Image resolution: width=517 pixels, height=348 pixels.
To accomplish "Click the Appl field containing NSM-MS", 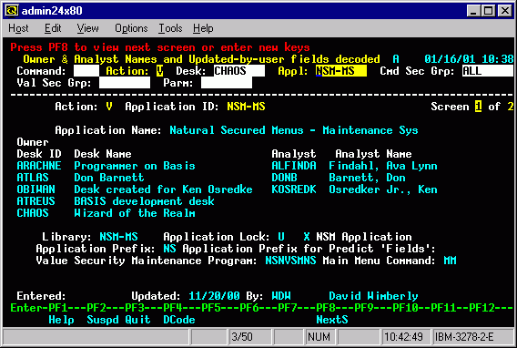I will click(341, 71).
